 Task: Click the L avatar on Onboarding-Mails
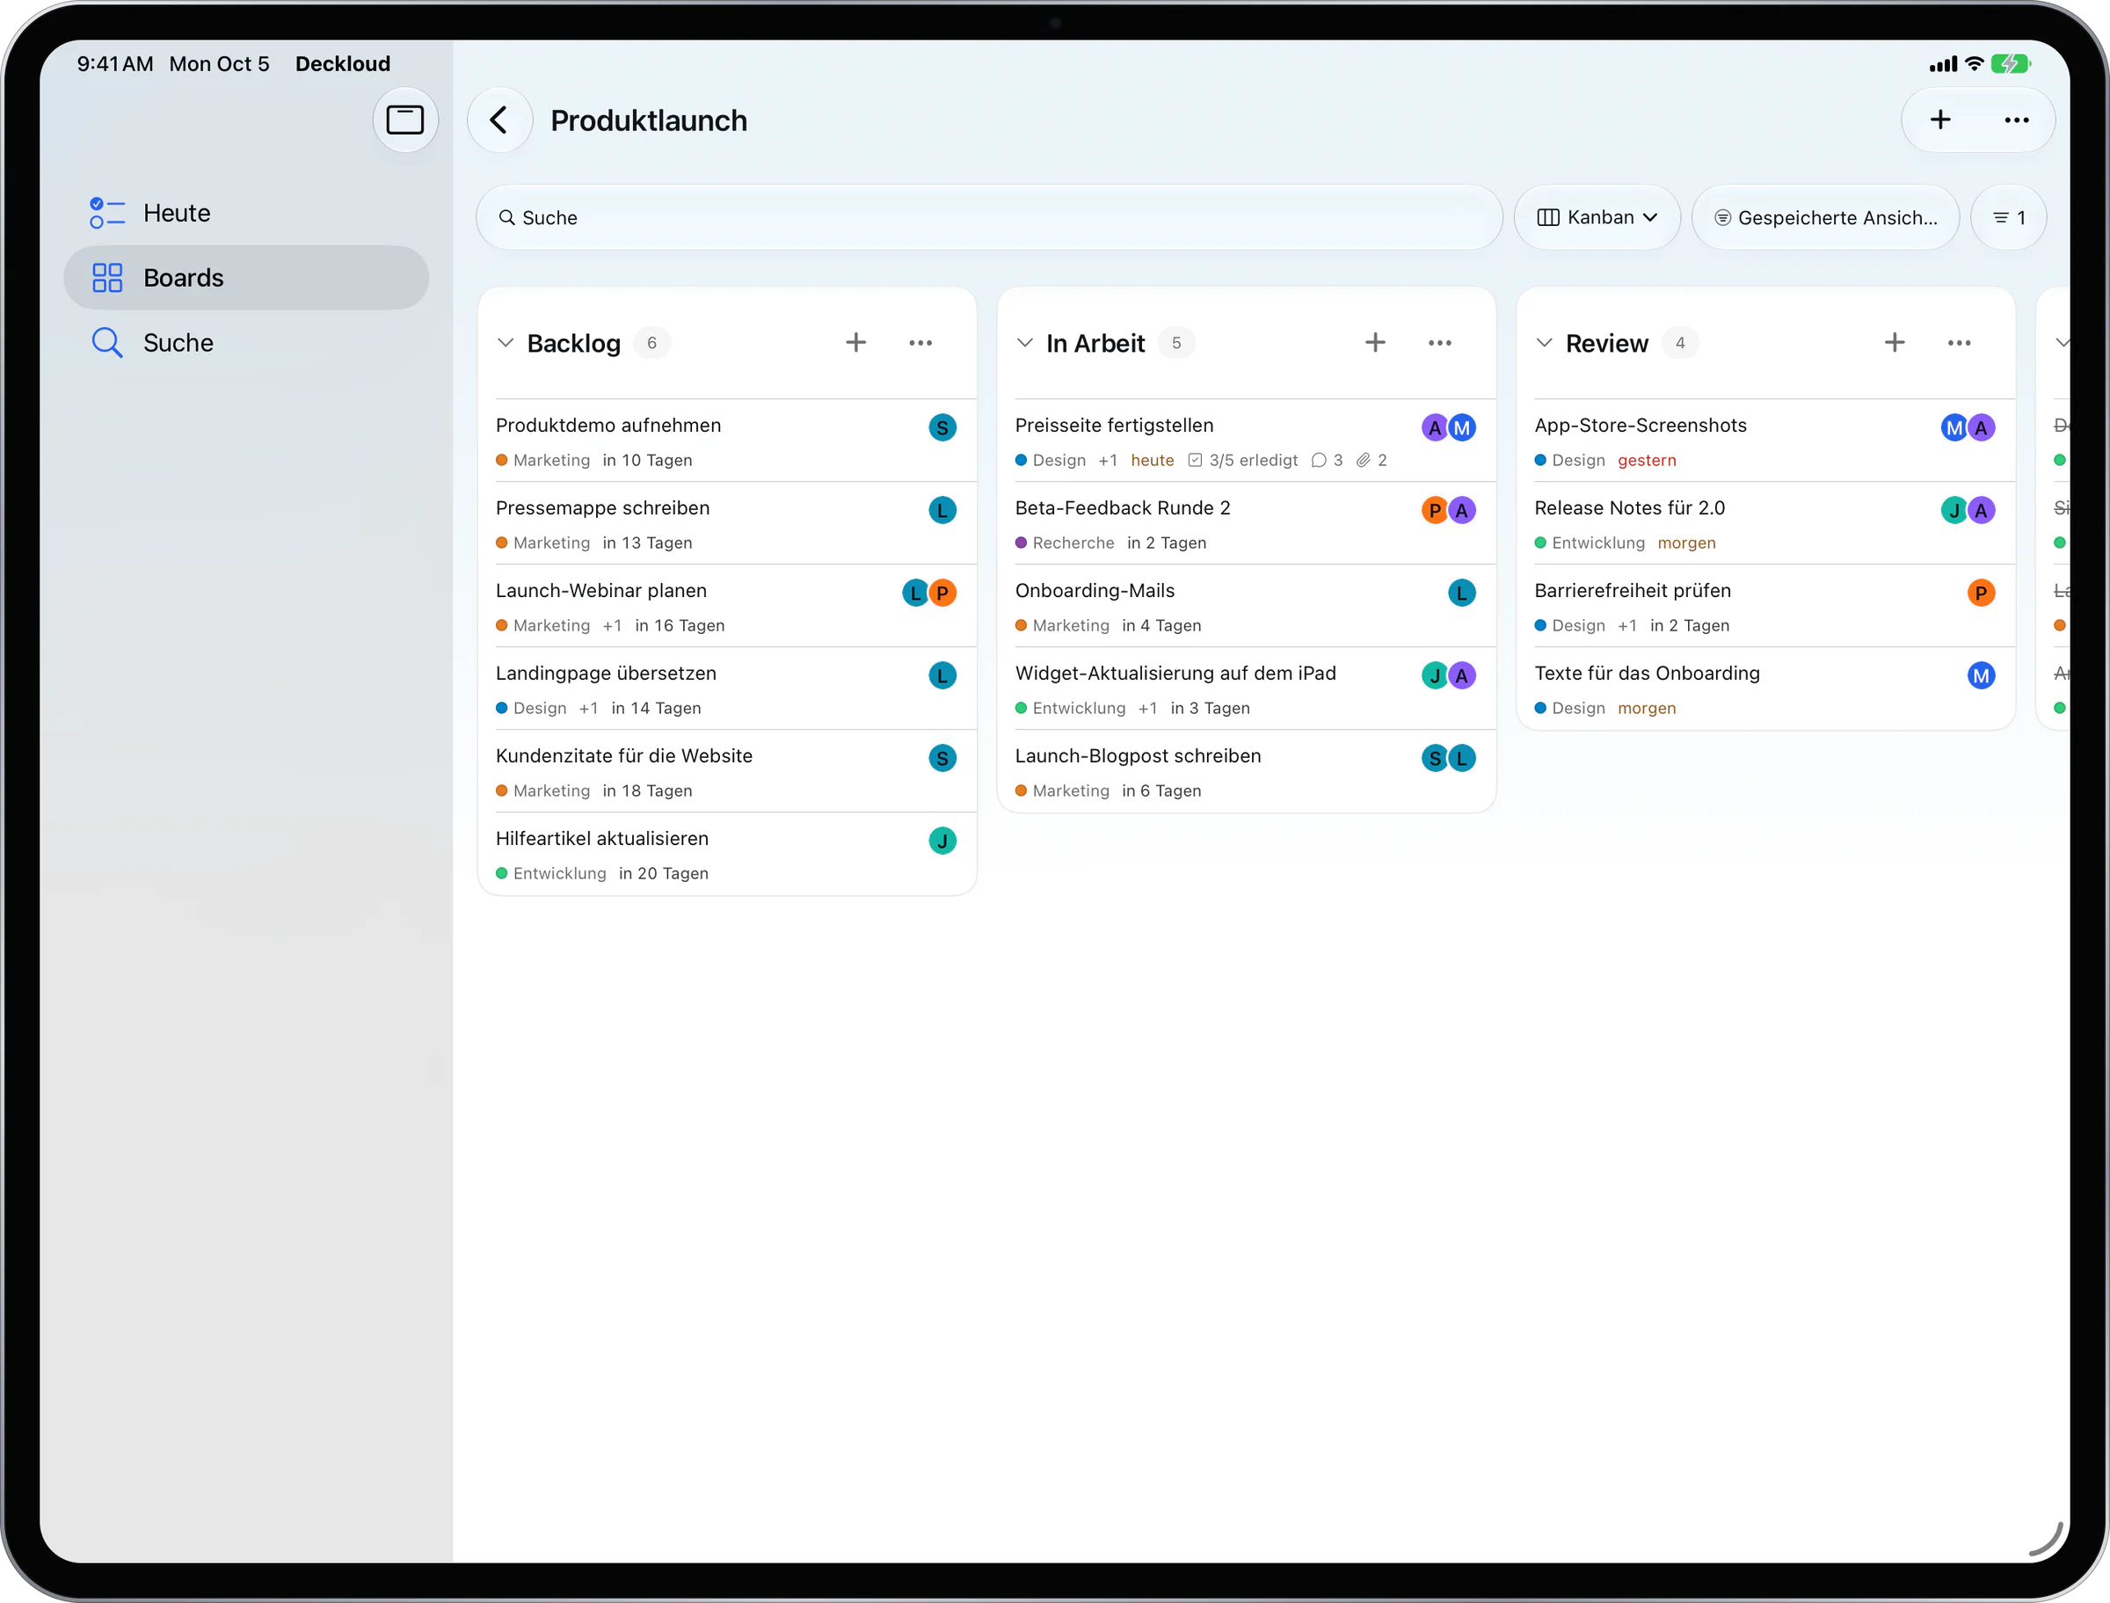click(1461, 593)
